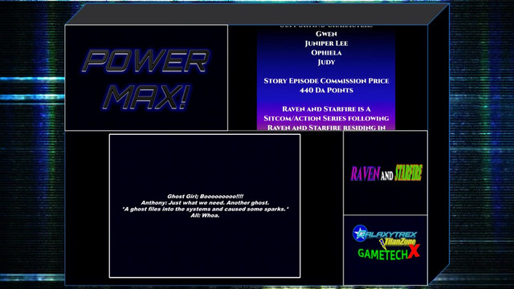Click the purple RAVEN word
Viewport: 514px width, 289px height.
[x=365, y=173]
